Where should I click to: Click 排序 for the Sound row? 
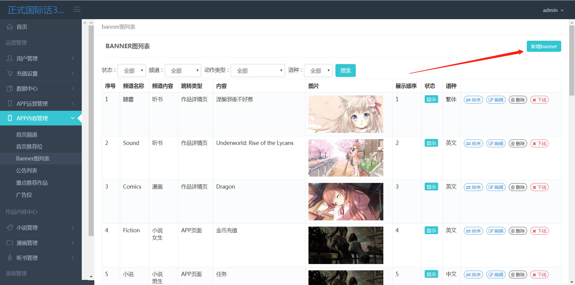click(473, 143)
